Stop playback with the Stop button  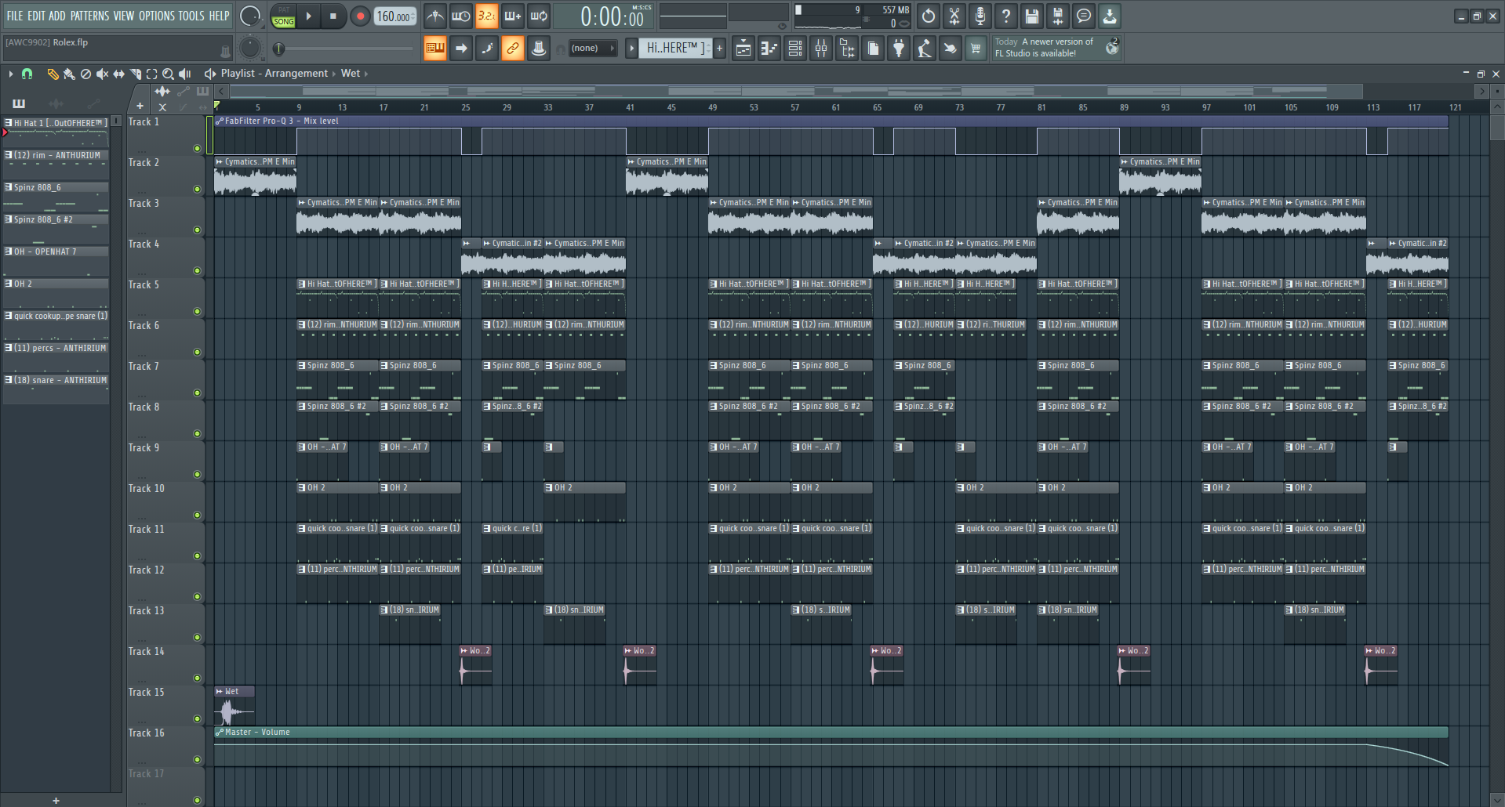coord(333,16)
